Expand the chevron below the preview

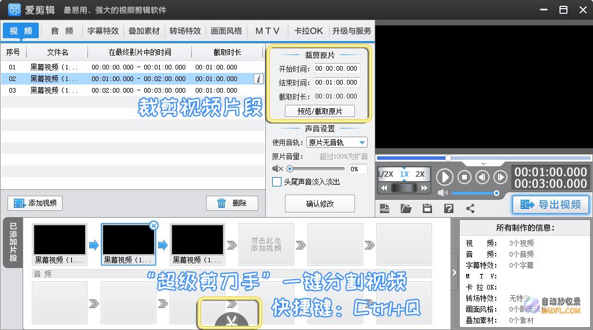[484, 164]
